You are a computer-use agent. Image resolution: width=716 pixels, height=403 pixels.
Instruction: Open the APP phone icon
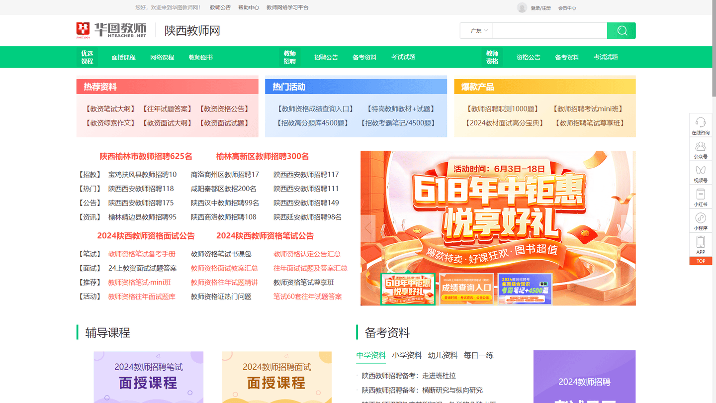[701, 245]
